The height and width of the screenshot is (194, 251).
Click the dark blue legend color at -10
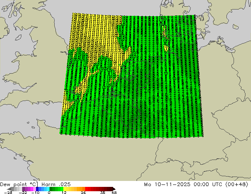37,189
